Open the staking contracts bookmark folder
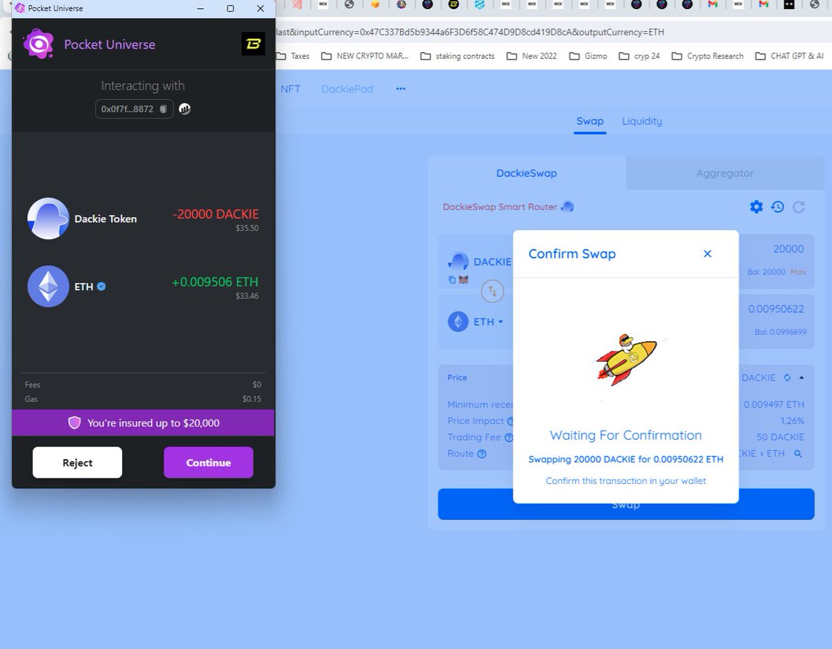Image resolution: width=832 pixels, height=649 pixels. (x=458, y=56)
